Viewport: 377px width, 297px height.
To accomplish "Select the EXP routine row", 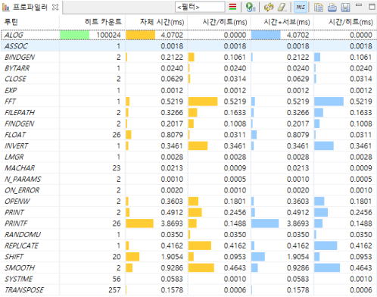I will (188, 90).
